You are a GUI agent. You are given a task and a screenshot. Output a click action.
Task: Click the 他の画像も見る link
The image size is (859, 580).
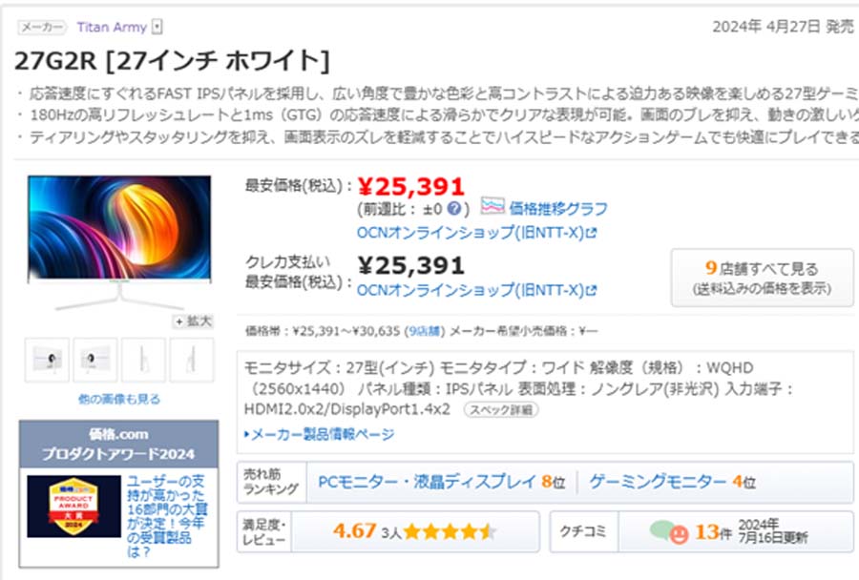pyautogui.click(x=119, y=399)
